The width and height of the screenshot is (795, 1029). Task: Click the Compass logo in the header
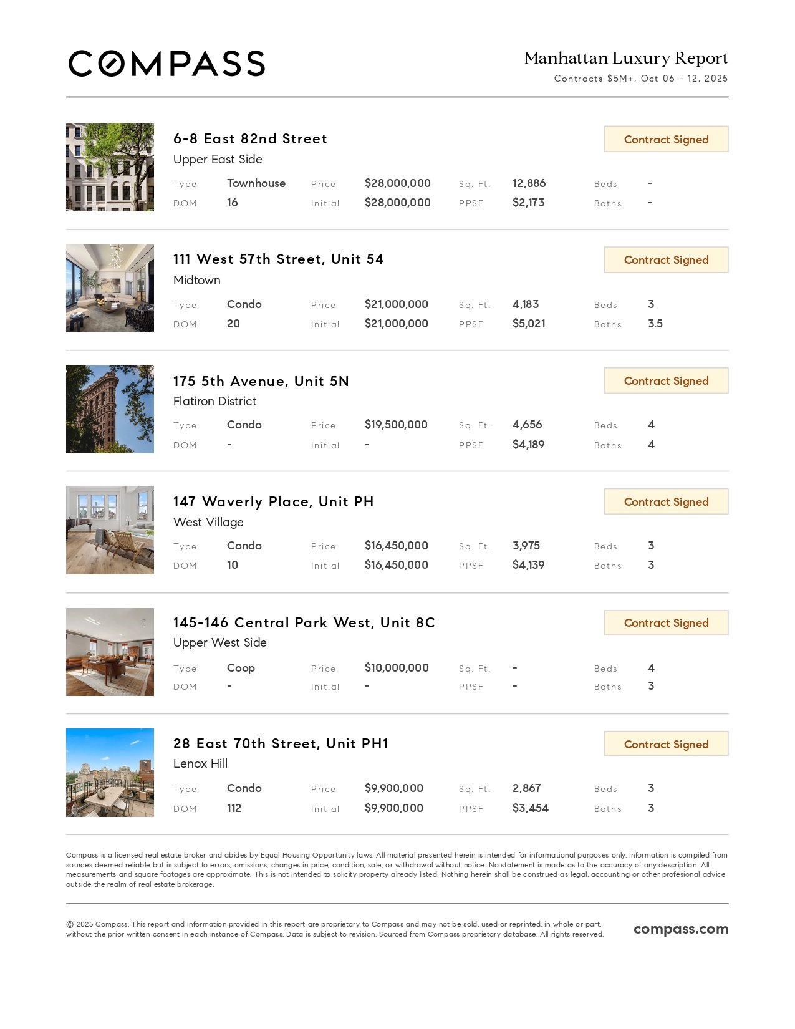[166, 64]
